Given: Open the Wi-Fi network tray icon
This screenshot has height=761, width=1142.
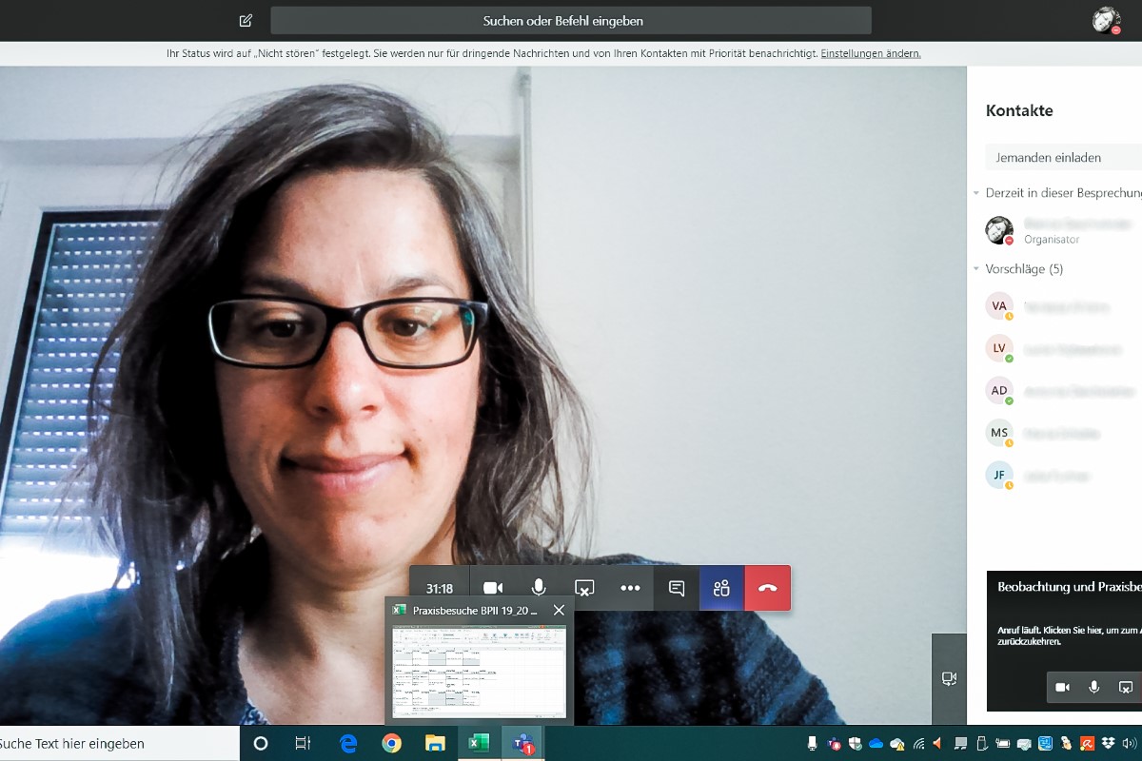Looking at the screenshot, I should tap(918, 744).
